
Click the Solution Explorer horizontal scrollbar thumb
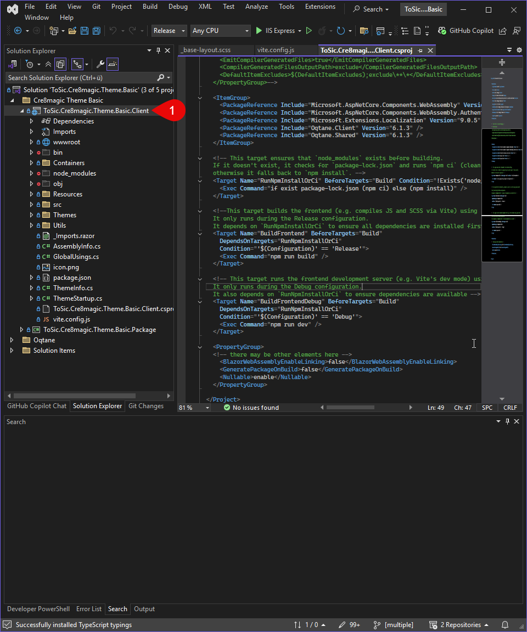point(75,396)
